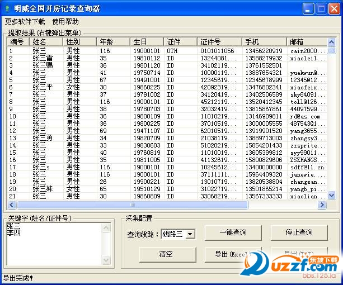Sort by the 姓名 column header
The width and height of the screenshot is (343, 285).
(46, 42)
